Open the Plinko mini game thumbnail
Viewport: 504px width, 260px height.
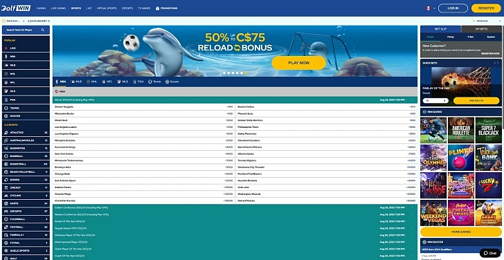[460, 157]
